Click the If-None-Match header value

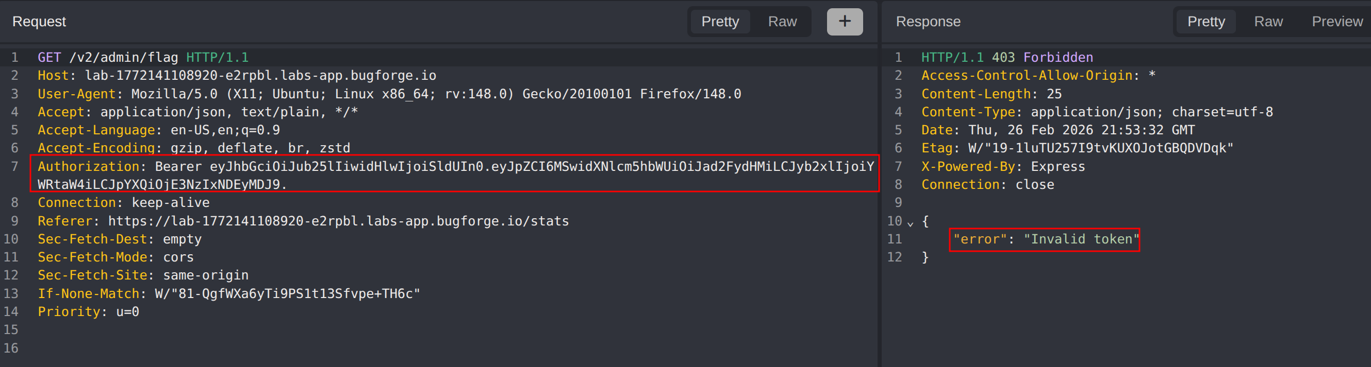pyautogui.click(x=287, y=294)
